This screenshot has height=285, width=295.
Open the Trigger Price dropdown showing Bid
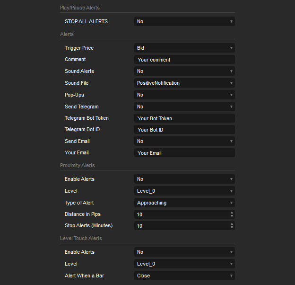[x=184, y=48]
